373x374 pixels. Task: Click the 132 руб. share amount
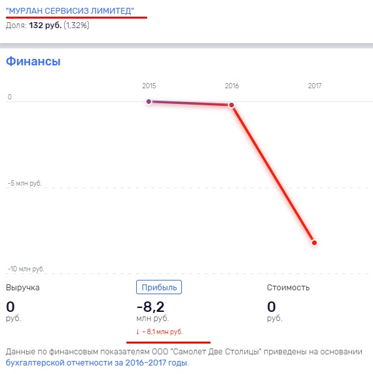click(x=45, y=25)
